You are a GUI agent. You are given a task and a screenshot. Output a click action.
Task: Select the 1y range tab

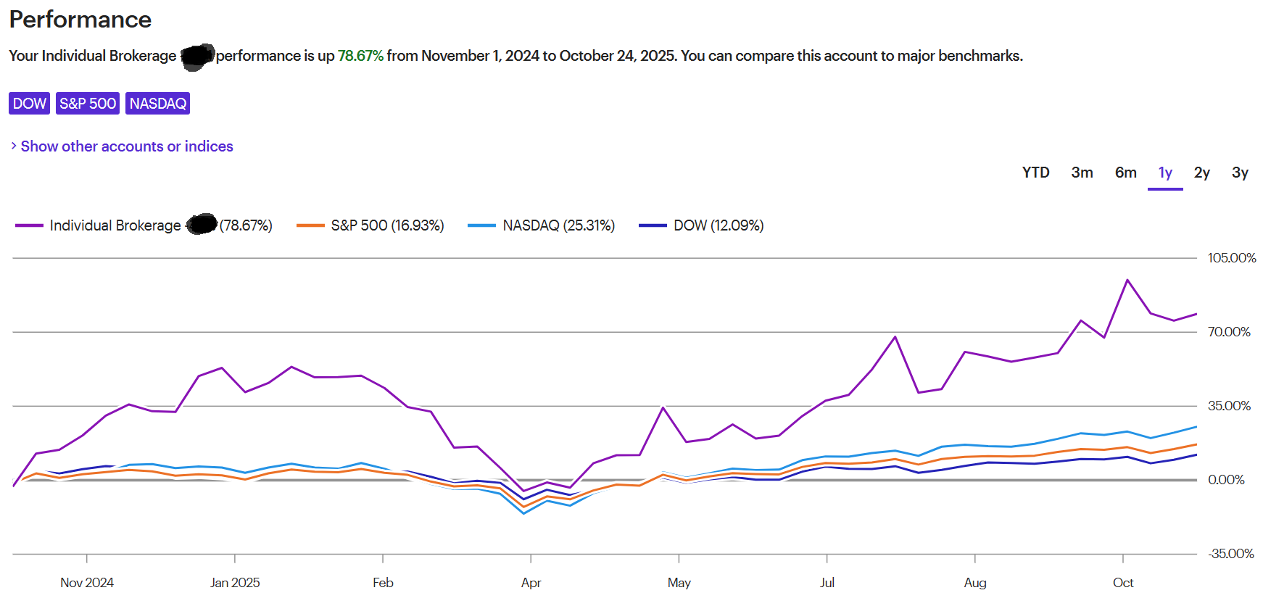pyautogui.click(x=1165, y=173)
